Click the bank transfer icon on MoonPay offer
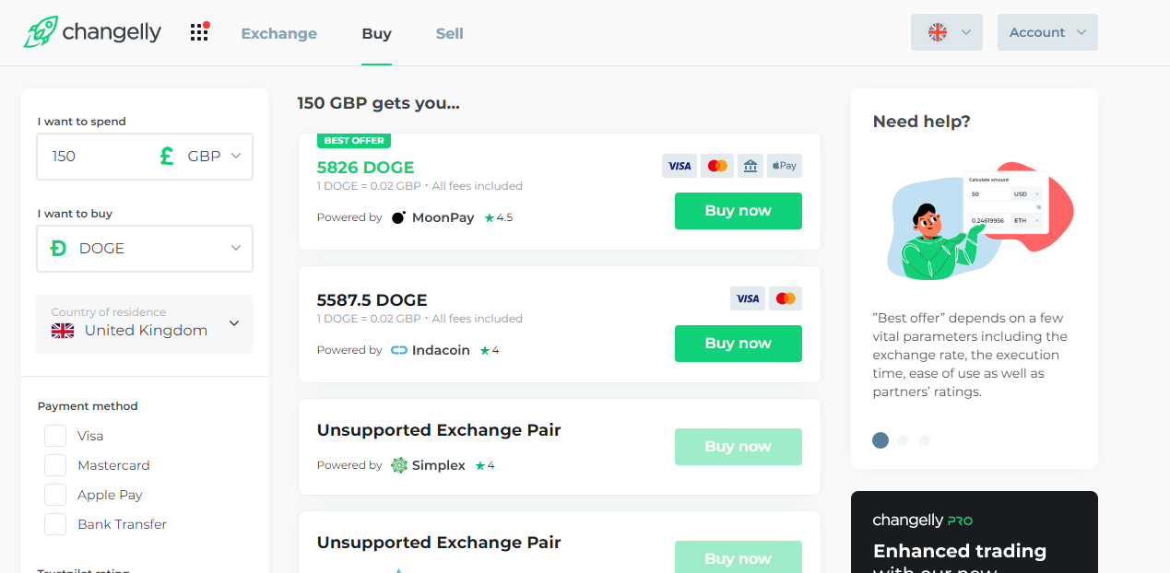The image size is (1170, 573). pyautogui.click(x=750, y=166)
